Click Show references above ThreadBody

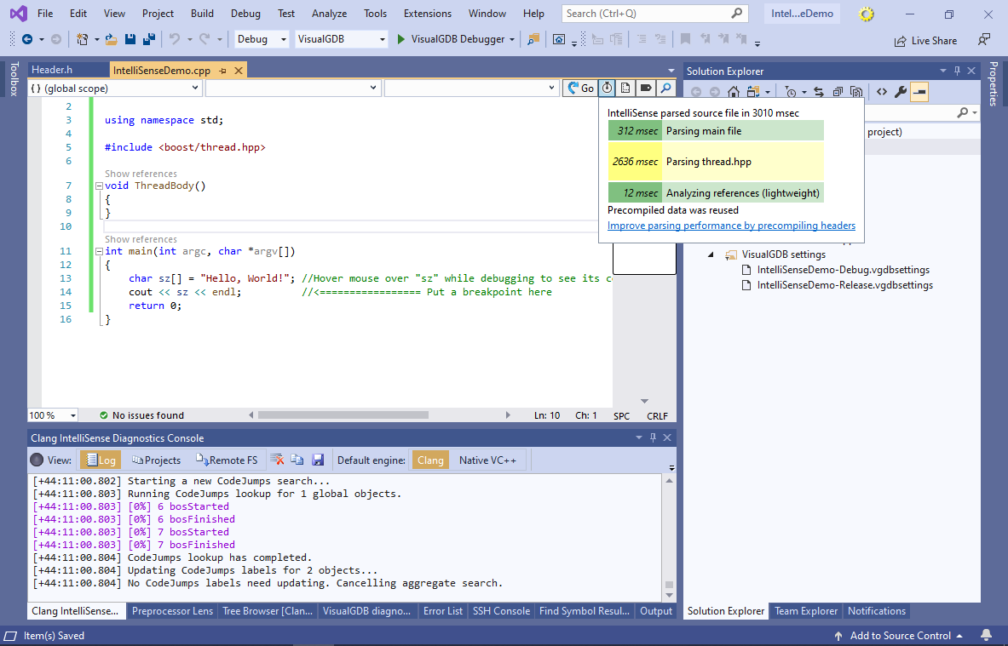(x=141, y=174)
